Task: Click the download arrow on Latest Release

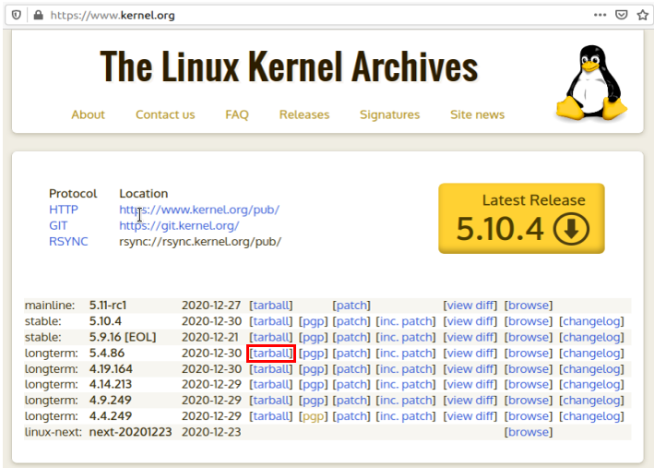Action: point(571,229)
